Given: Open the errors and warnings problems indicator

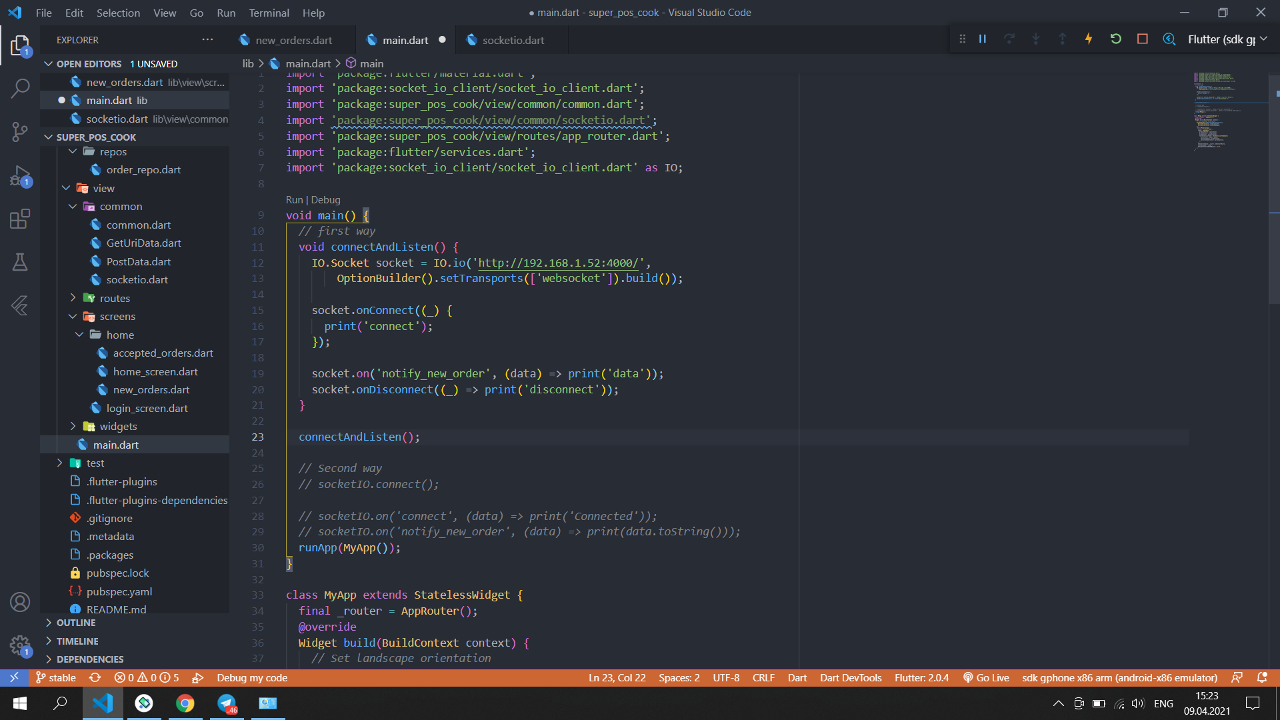Looking at the screenshot, I should [146, 678].
